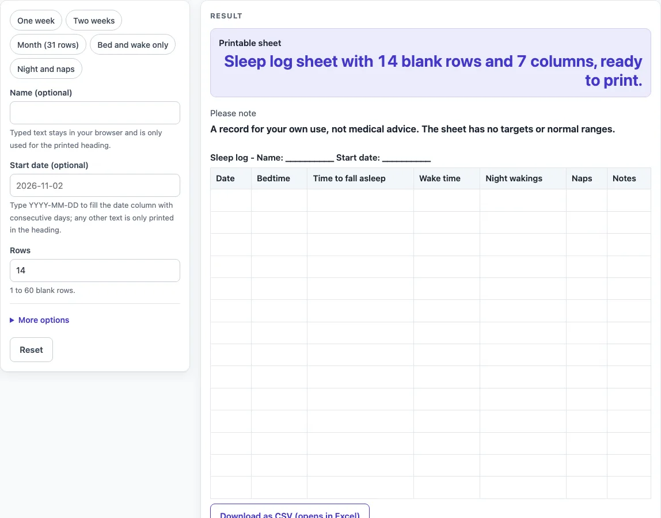Viewport: 661px width, 518px height.
Task: Expand the More options section
Action: click(x=40, y=320)
